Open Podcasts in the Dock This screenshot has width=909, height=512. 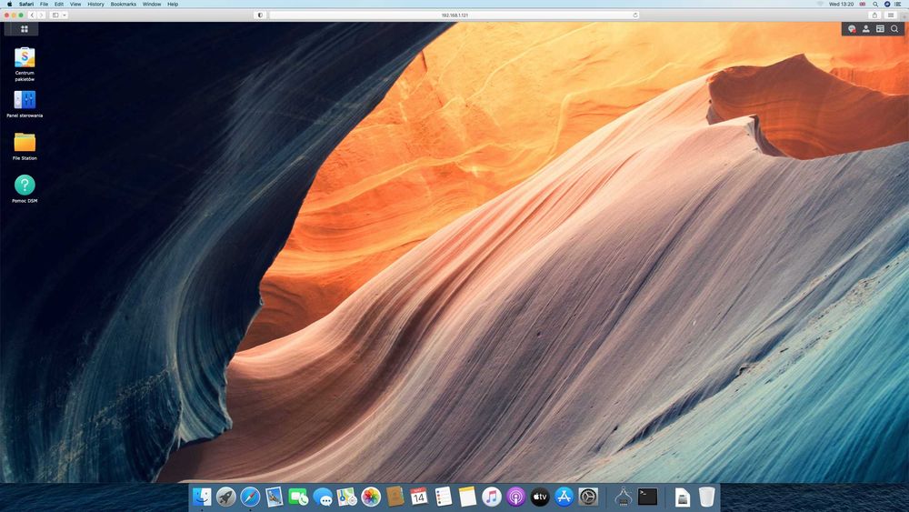coord(515,497)
